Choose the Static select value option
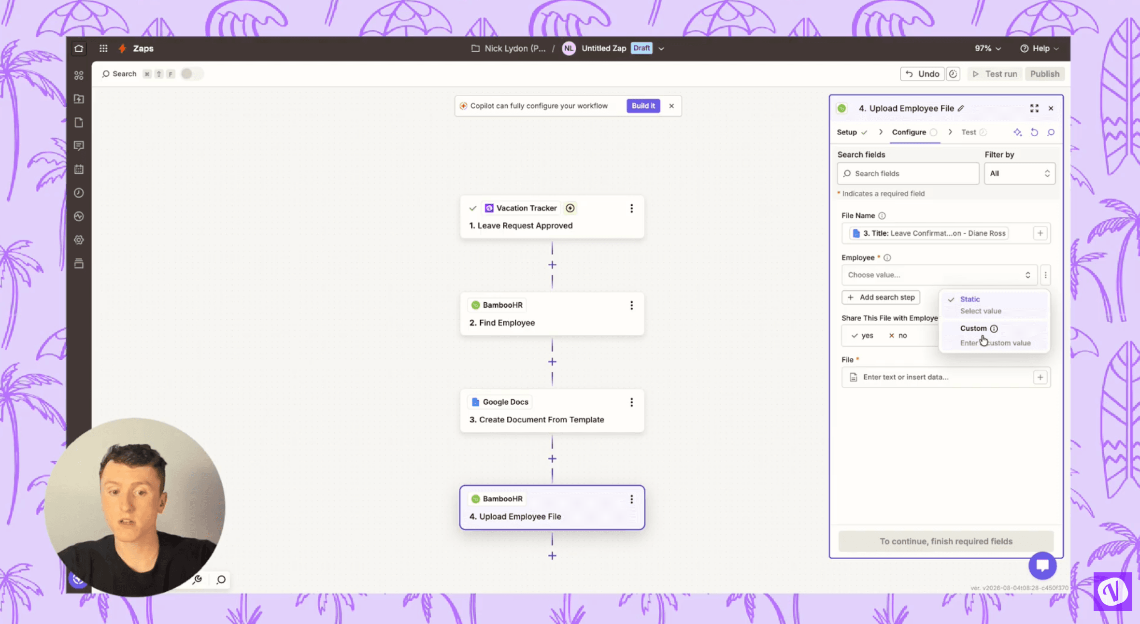This screenshot has height=624, width=1140. pyautogui.click(x=994, y=305)
